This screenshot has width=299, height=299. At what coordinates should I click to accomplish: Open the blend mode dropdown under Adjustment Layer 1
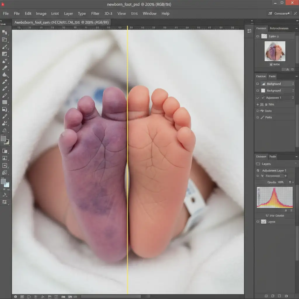(x=285, y=176)
